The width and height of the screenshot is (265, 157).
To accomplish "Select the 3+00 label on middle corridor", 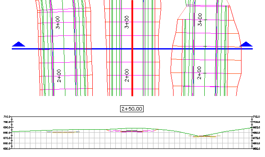I will click(x=127, y=22).
